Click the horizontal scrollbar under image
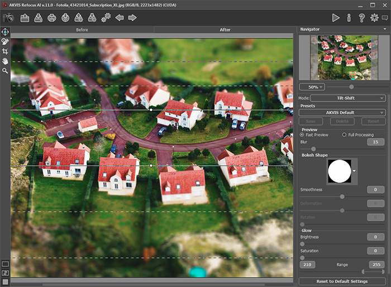Screen dimensions: 391x287 click(x=154, y=285)
